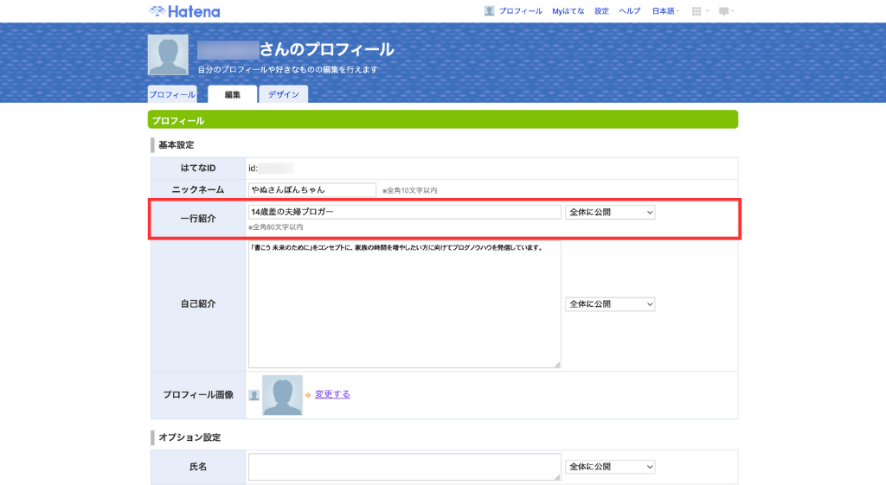Open the apps grid icon in header
The height and width of the screenshot is (485, 886).
tap(697, 10)
